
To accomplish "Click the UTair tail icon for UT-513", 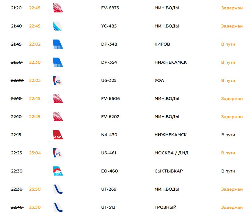I will (x=58, y=207).
